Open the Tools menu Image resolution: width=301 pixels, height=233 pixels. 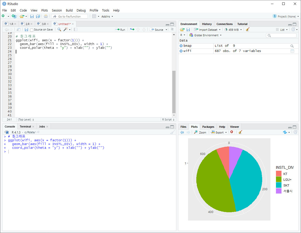click(x=106, y=10)
